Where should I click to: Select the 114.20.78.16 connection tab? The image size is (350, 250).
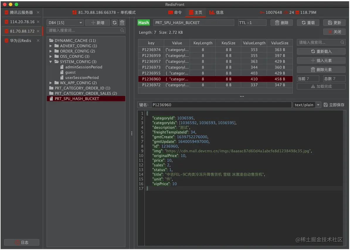pyautogui.click(x=22, y=22)
